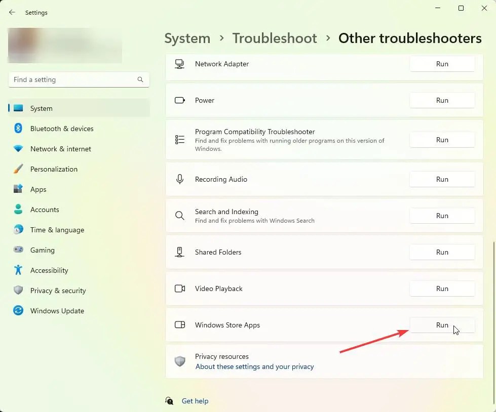Run the Video Playback troubleshooter

[442, 289]
